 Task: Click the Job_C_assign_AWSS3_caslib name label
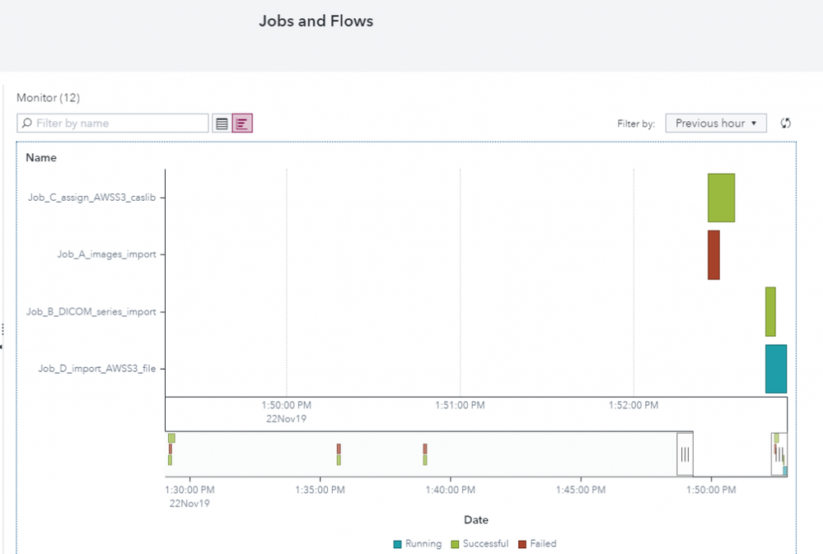(x=91, y=198)
